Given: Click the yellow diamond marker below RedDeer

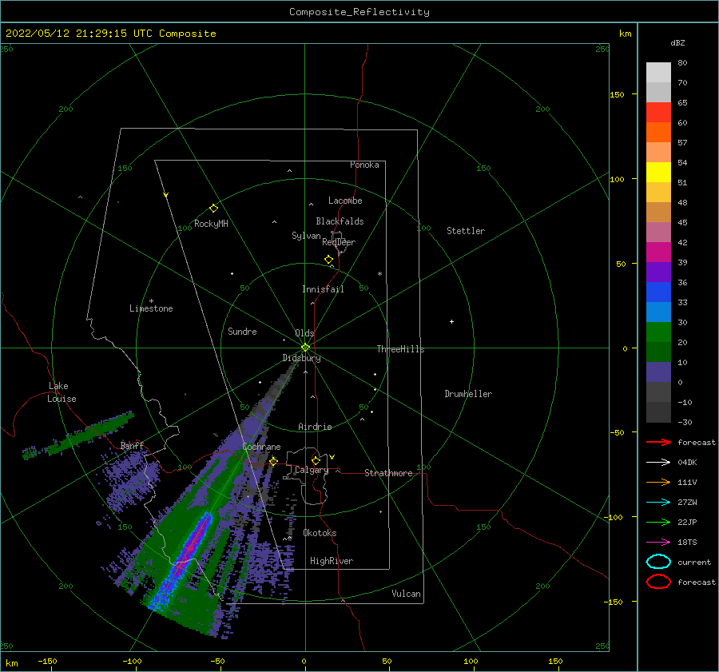Looking at the screenshot, I should 329,260.
